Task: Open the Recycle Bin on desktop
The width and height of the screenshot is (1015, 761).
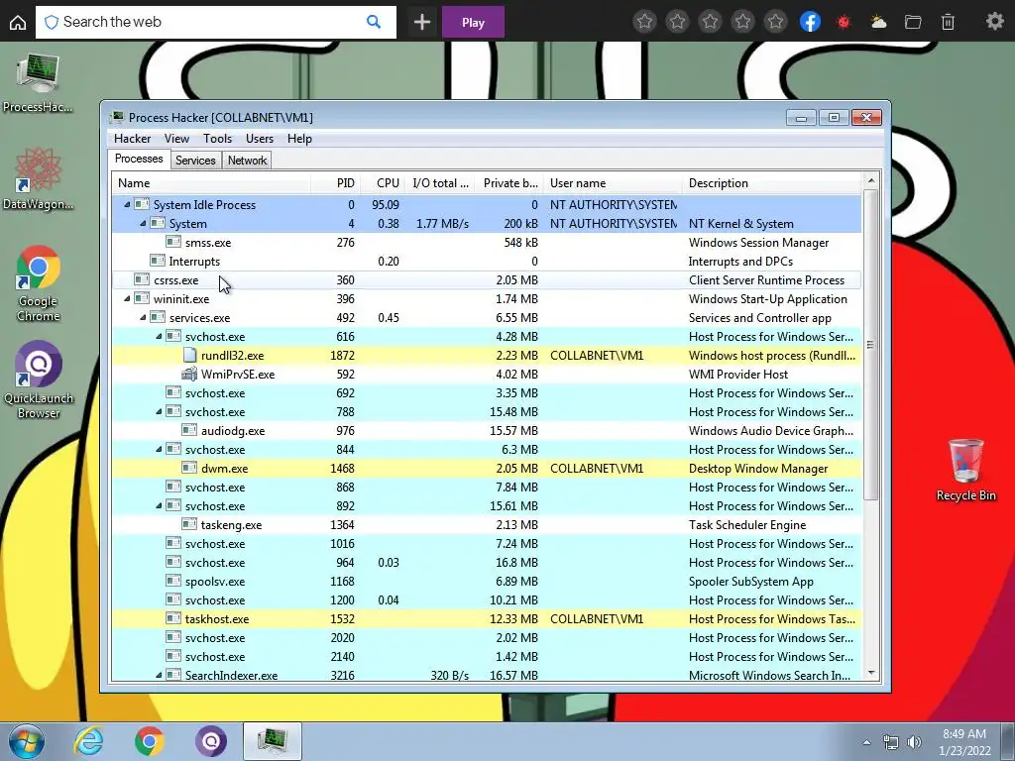Action: 965,470
